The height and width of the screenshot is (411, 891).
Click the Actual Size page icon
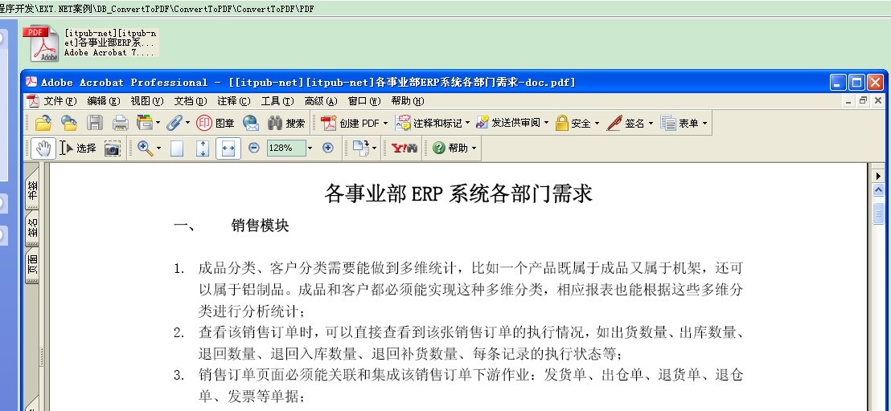[177, 149]
